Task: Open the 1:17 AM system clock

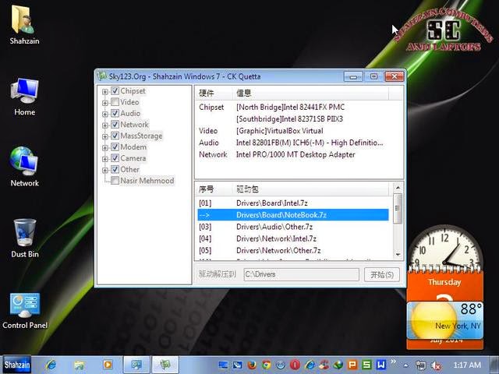Action: [x=467, y=365]
